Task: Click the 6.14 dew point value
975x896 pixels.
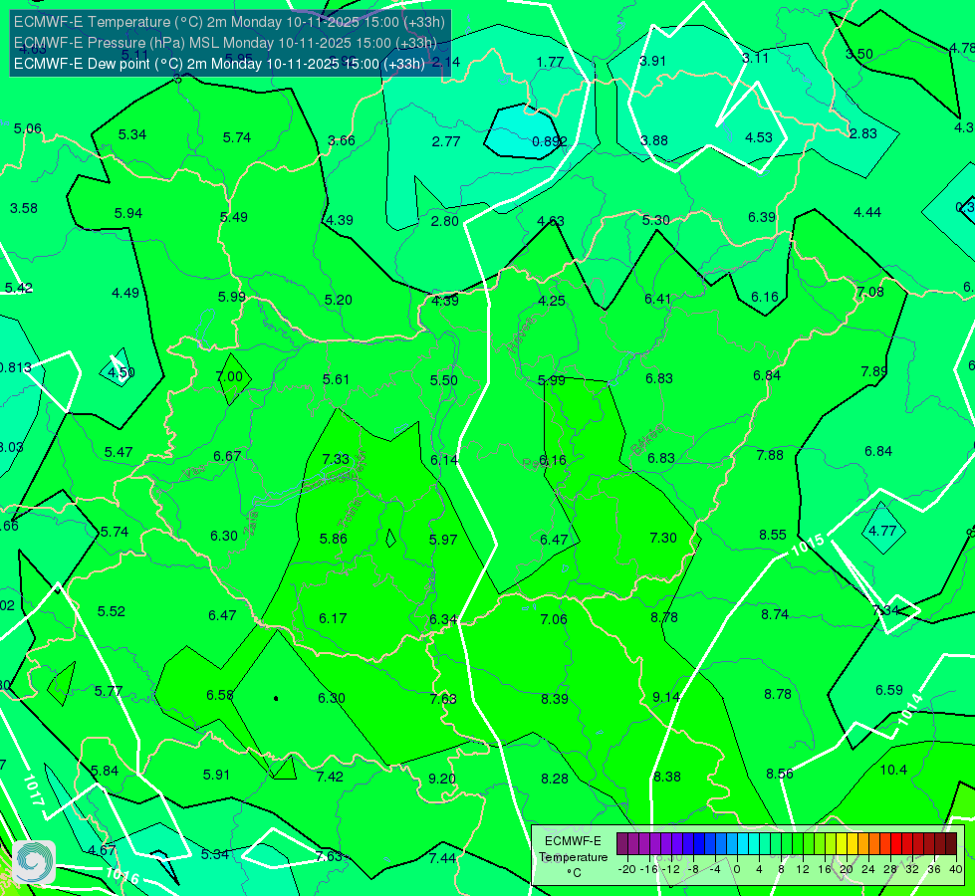Action: 444,460
